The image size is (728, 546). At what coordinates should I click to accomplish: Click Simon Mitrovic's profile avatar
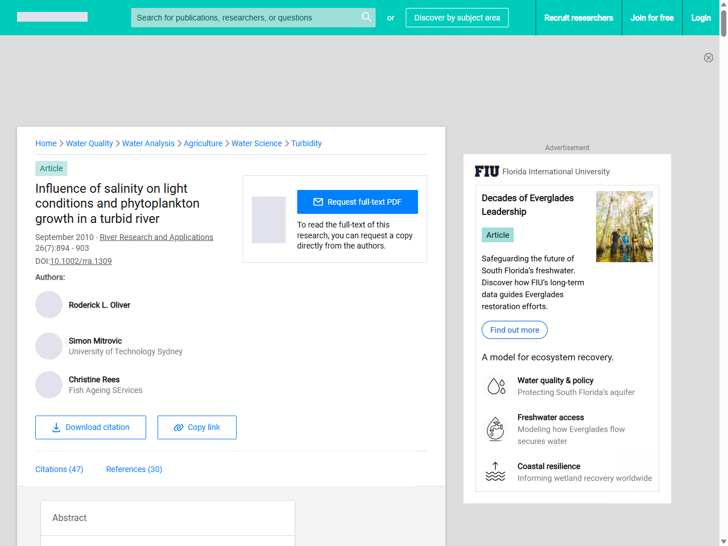click(49, 346)
